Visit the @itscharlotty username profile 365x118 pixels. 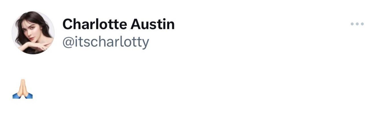pos(106,42)
